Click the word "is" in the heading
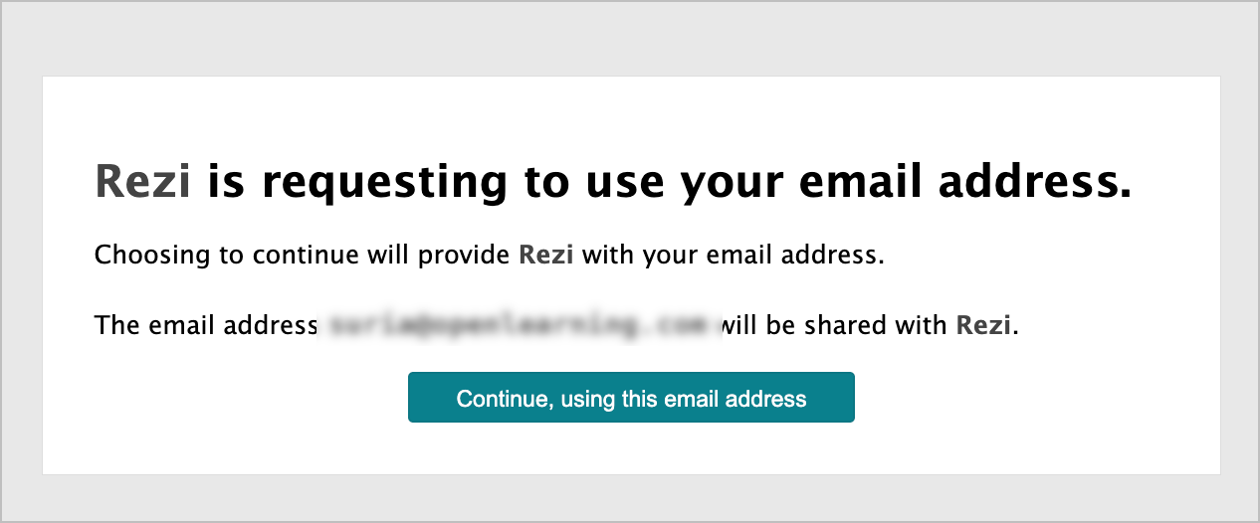The height and width of the screenshot is (523, 1260). click(224, 182)
